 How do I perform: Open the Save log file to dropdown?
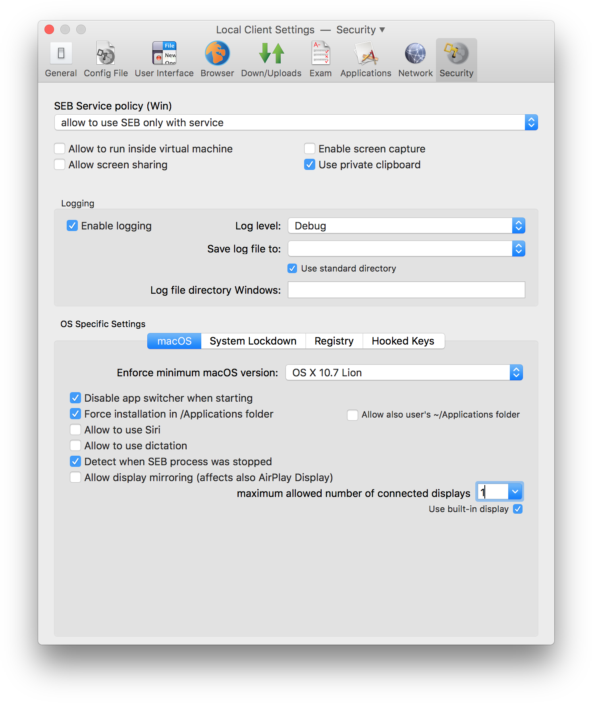[x=407, y=248]
